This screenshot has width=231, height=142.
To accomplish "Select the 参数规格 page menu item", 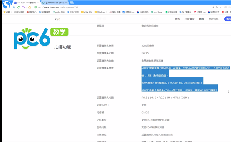I will [214, 19].
